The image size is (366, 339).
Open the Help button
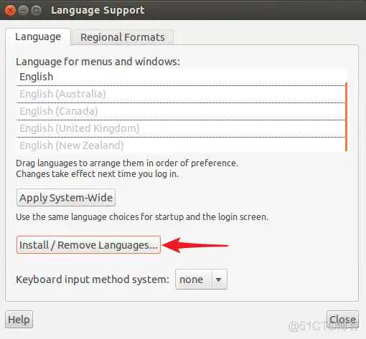(x=19, y=320)
